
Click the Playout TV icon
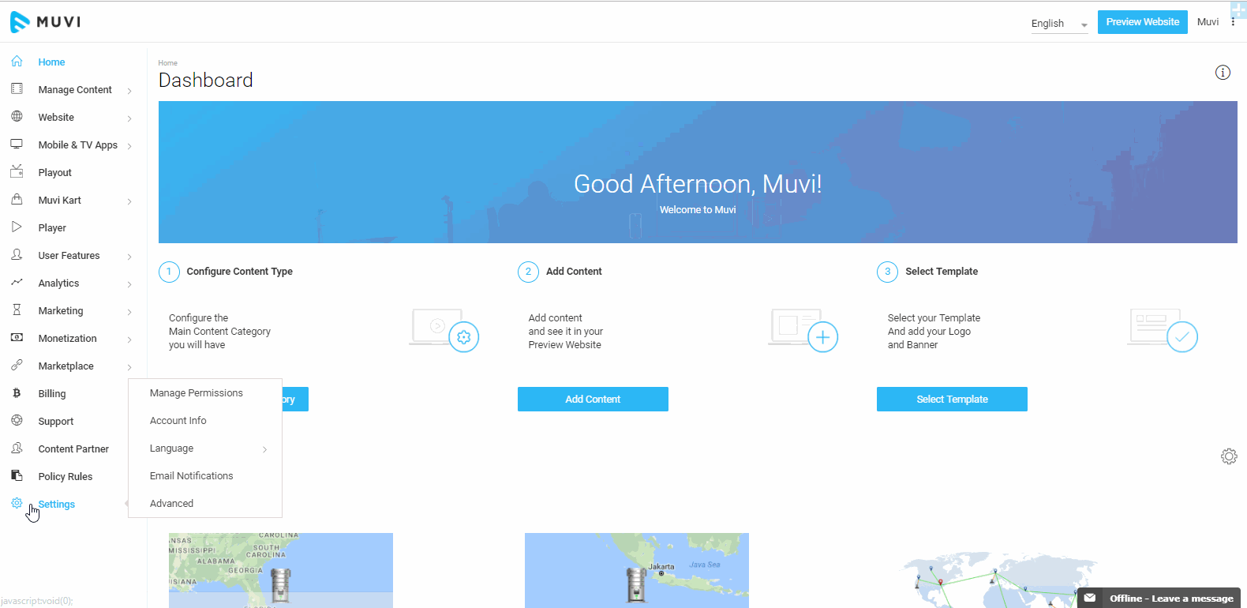[17, 171]
